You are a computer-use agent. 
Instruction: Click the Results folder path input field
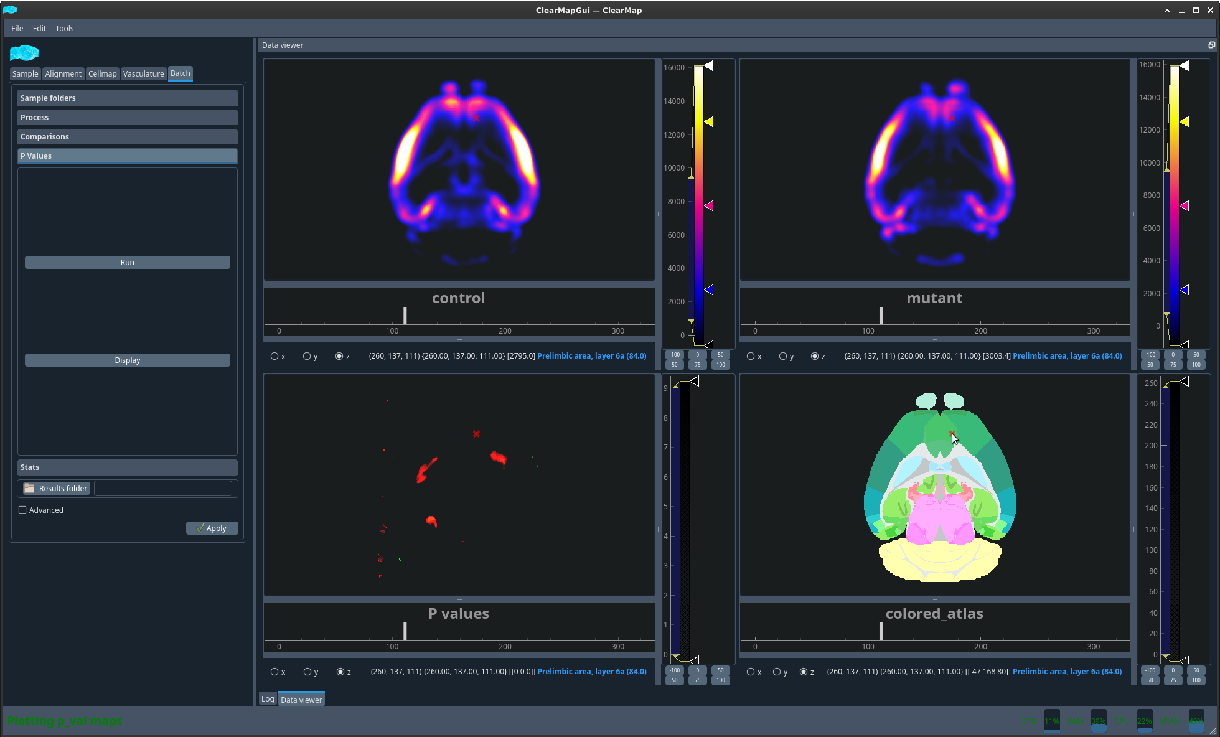163,488
